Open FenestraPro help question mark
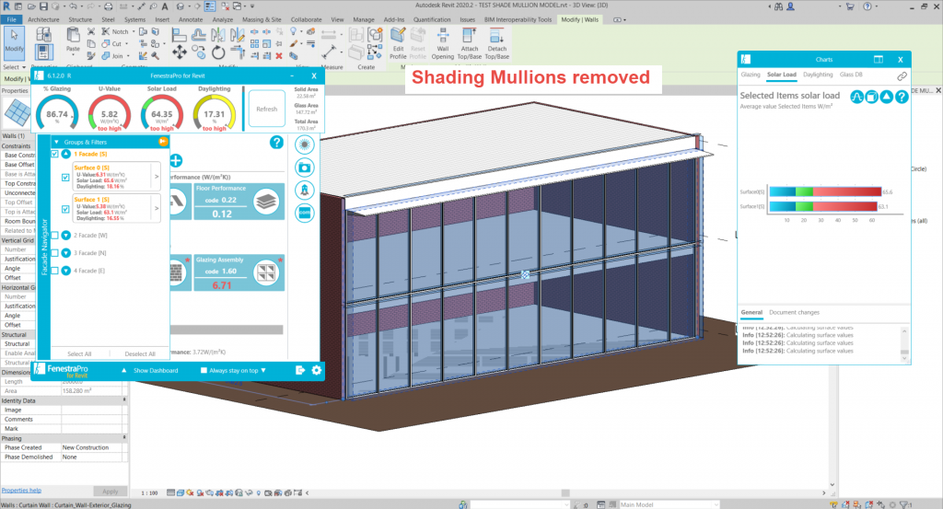 point(276,143)
